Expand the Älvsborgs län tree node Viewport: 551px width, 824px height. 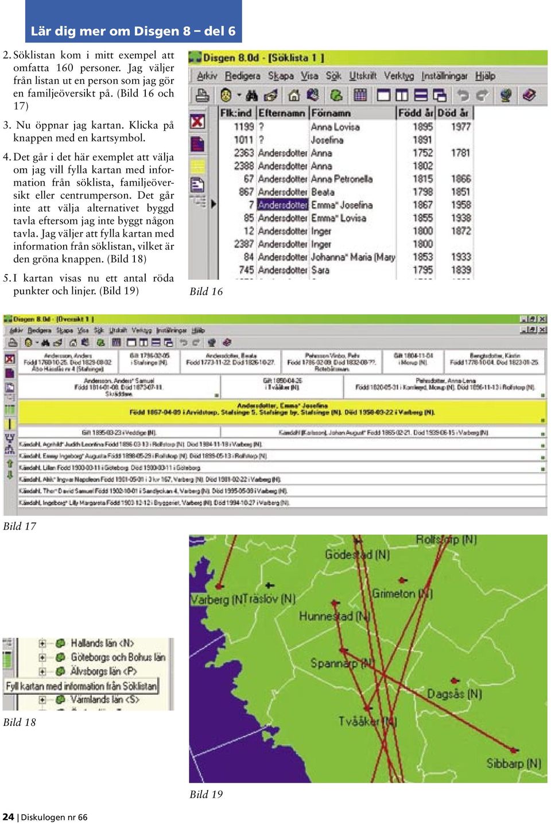tap(42, 671)
